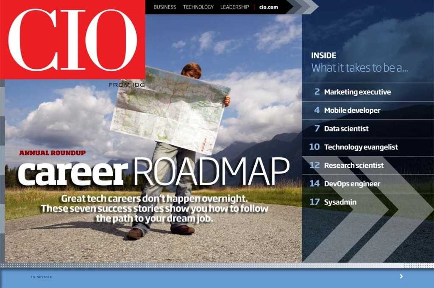Click the career ROADMAP headline

(x=154, y=172)
